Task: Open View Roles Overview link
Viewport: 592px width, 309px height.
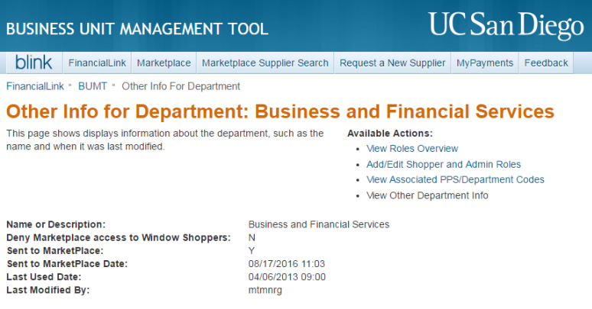Action: [x=412, y=149]
